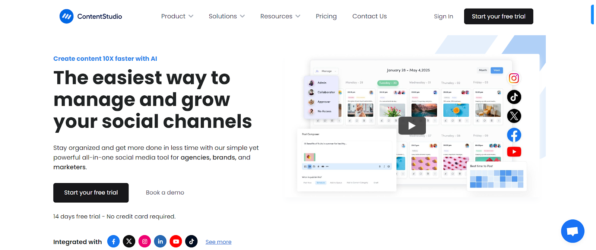Click the January 28 - May 4, 2025 date range
The image size is (596, 250).
click(x=408, y=70)
